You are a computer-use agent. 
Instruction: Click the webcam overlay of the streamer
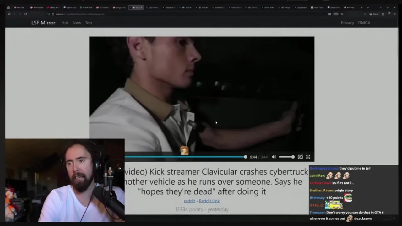coord(65,180)
